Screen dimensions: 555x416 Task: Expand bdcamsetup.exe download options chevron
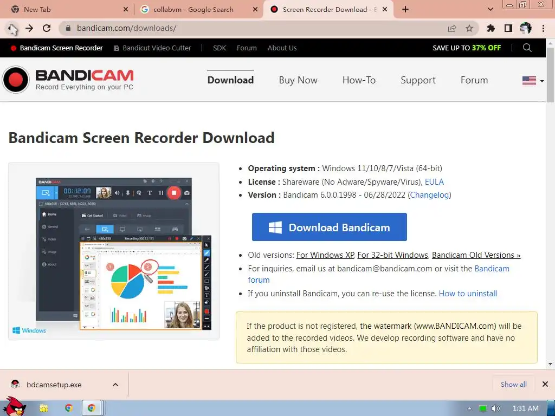point(115,385)
